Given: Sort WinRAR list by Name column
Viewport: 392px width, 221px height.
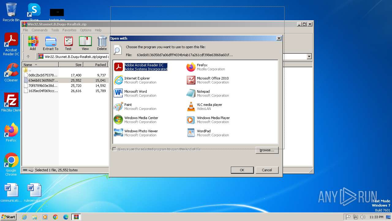Looking at the screenshot, I should [x=40, y=65].
